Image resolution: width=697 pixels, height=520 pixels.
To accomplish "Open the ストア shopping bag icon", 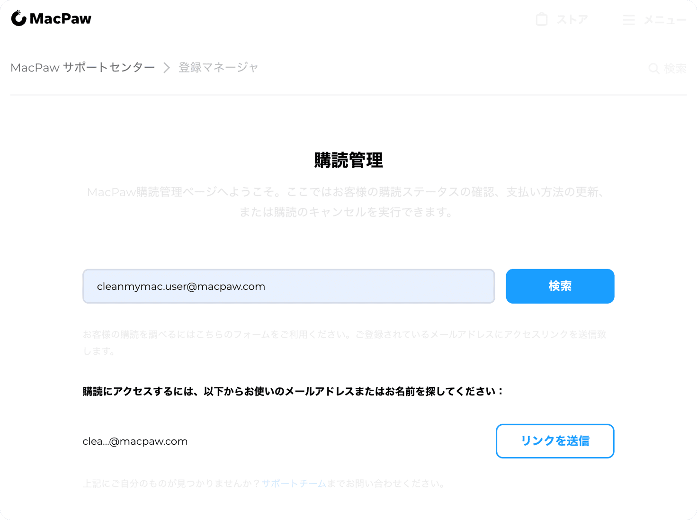I will pyautogui.click(x=542, y=19).
